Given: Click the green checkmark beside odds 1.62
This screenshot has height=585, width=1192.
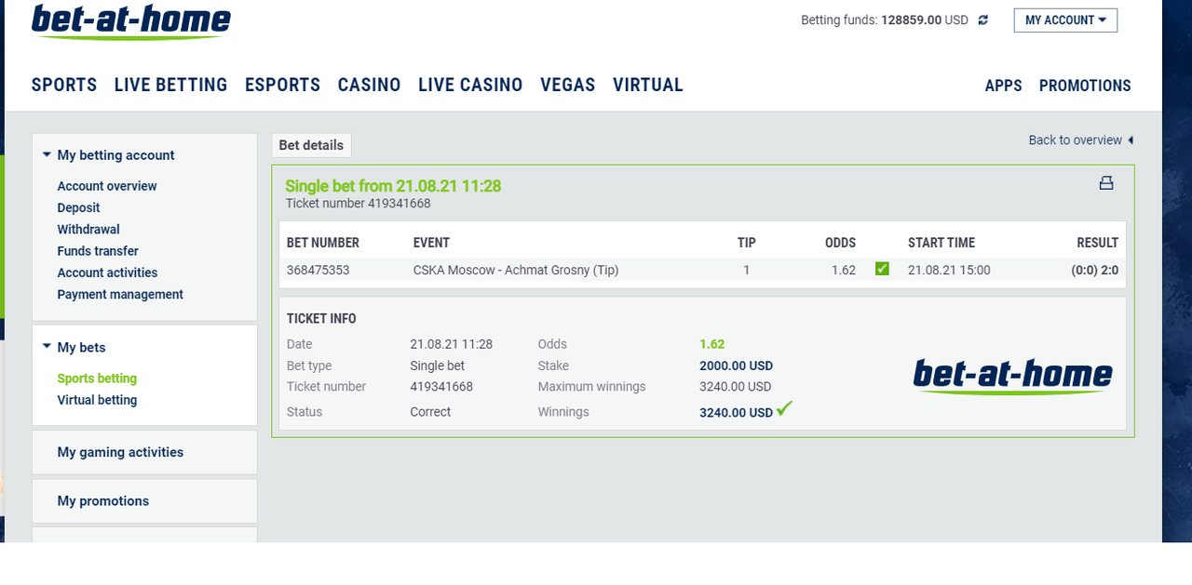Looking at the screenshot, I should [882, 269].
